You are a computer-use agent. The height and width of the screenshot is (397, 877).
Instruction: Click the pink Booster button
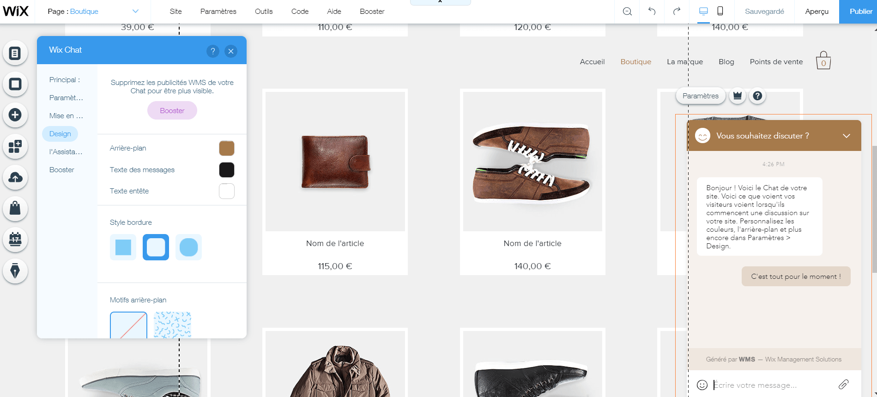tap(172, 111)
